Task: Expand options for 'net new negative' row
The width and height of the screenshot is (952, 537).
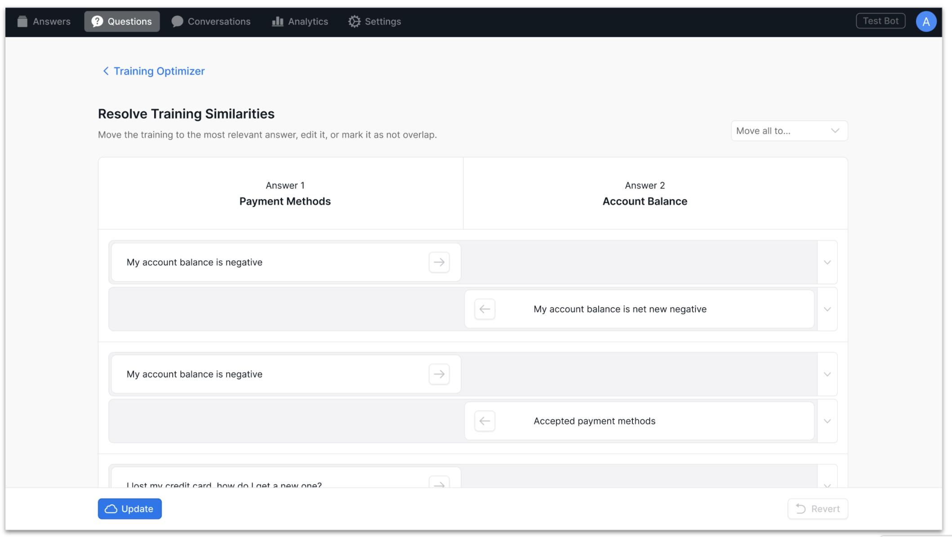Action: [x=827, y=309]
